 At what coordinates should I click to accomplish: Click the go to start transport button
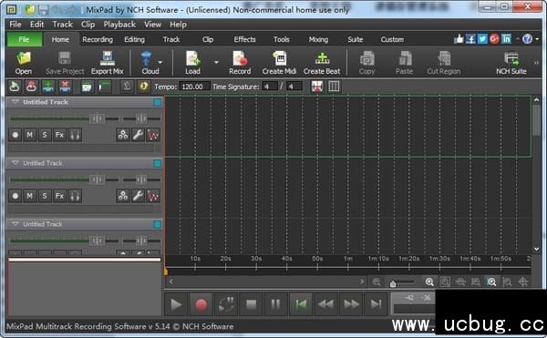click(300, 304)
